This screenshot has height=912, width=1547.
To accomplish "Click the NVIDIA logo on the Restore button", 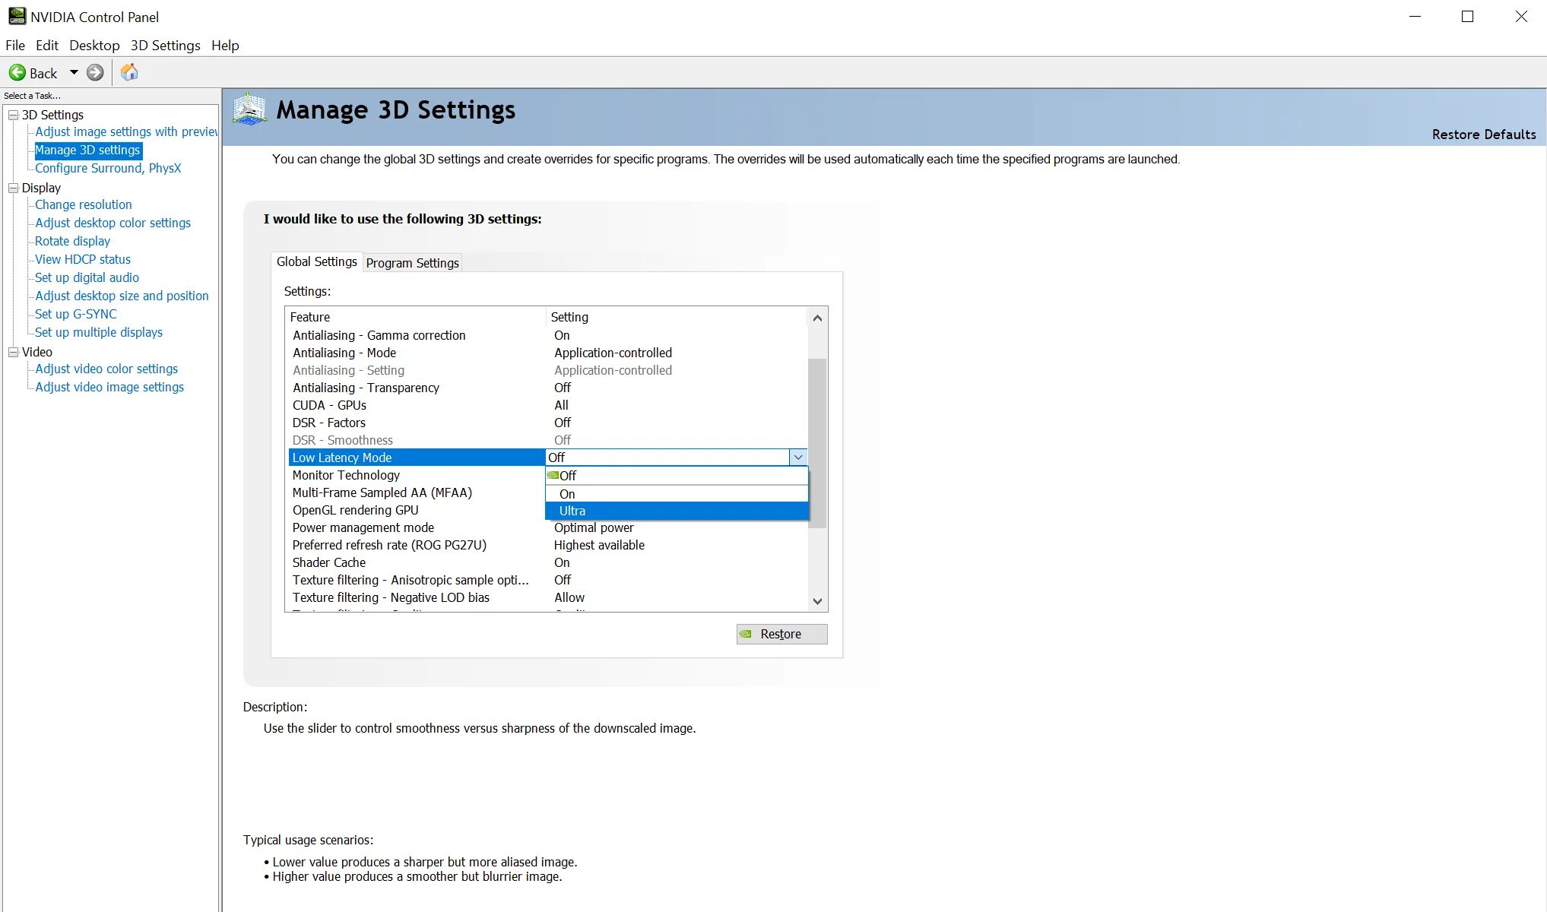I will coord(746,634).
